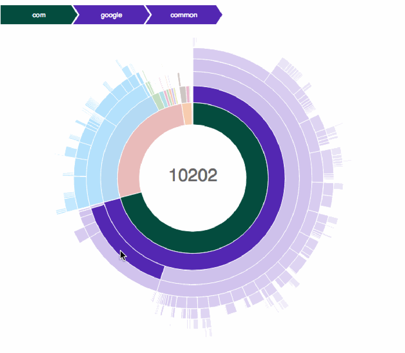Select the "google" breadcrumb
Screen dimensions: 405x353
click(x=111, y=15)
